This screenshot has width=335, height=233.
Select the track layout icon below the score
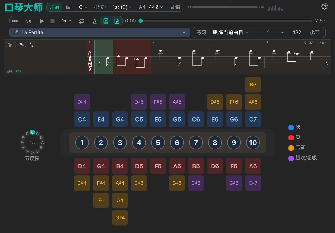(11, 44)
